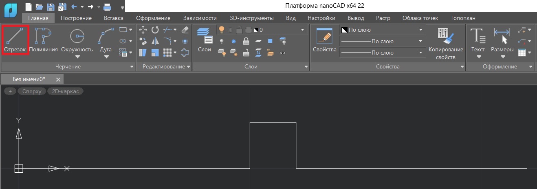The height and width of the screenshot is (189, 537).
Task: Click the Save floppy disk icon
Action: pos(51,7)
